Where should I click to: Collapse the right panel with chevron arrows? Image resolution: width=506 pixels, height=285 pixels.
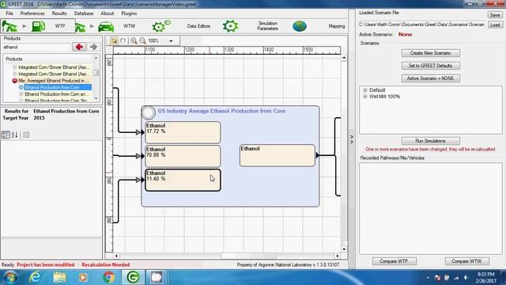pos(352,139)
